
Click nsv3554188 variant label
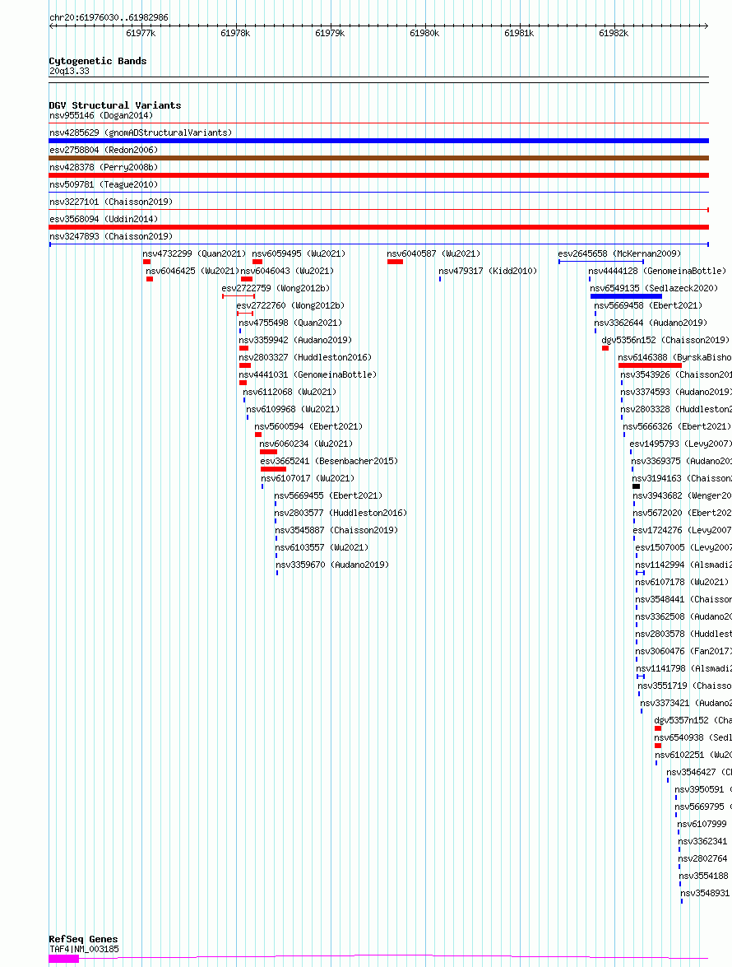point(704,875)
